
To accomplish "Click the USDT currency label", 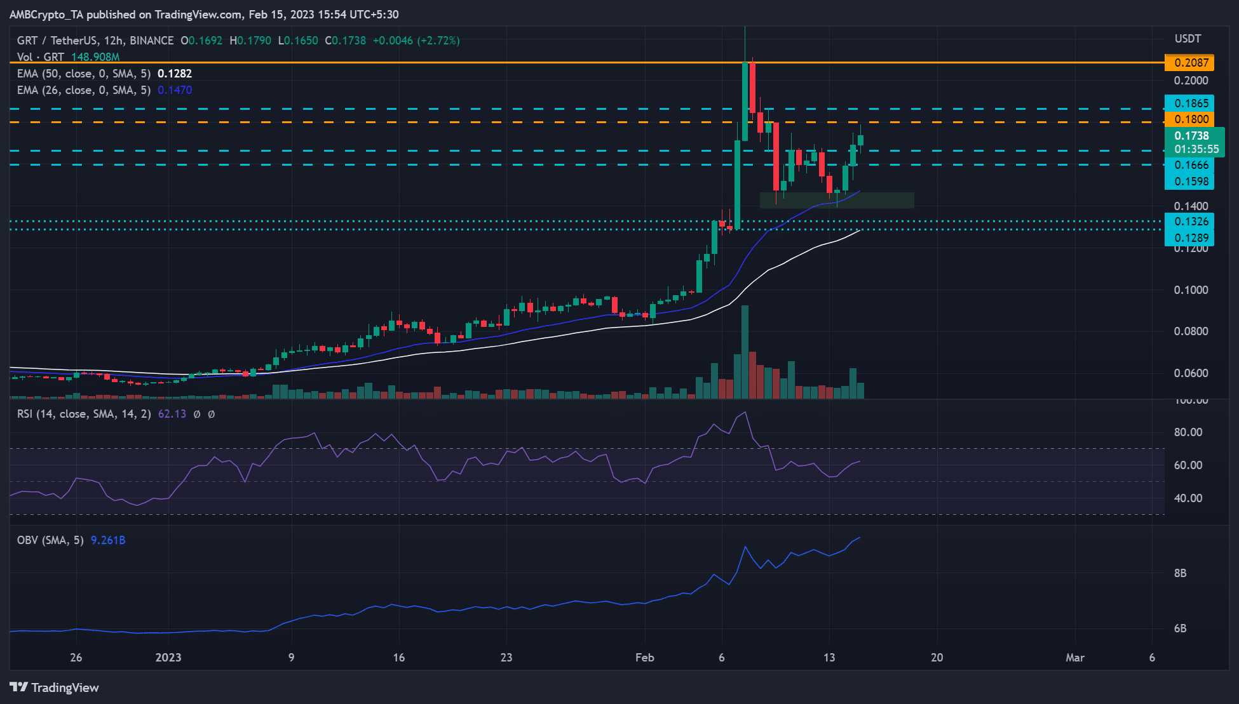I will coord(1188,39).
